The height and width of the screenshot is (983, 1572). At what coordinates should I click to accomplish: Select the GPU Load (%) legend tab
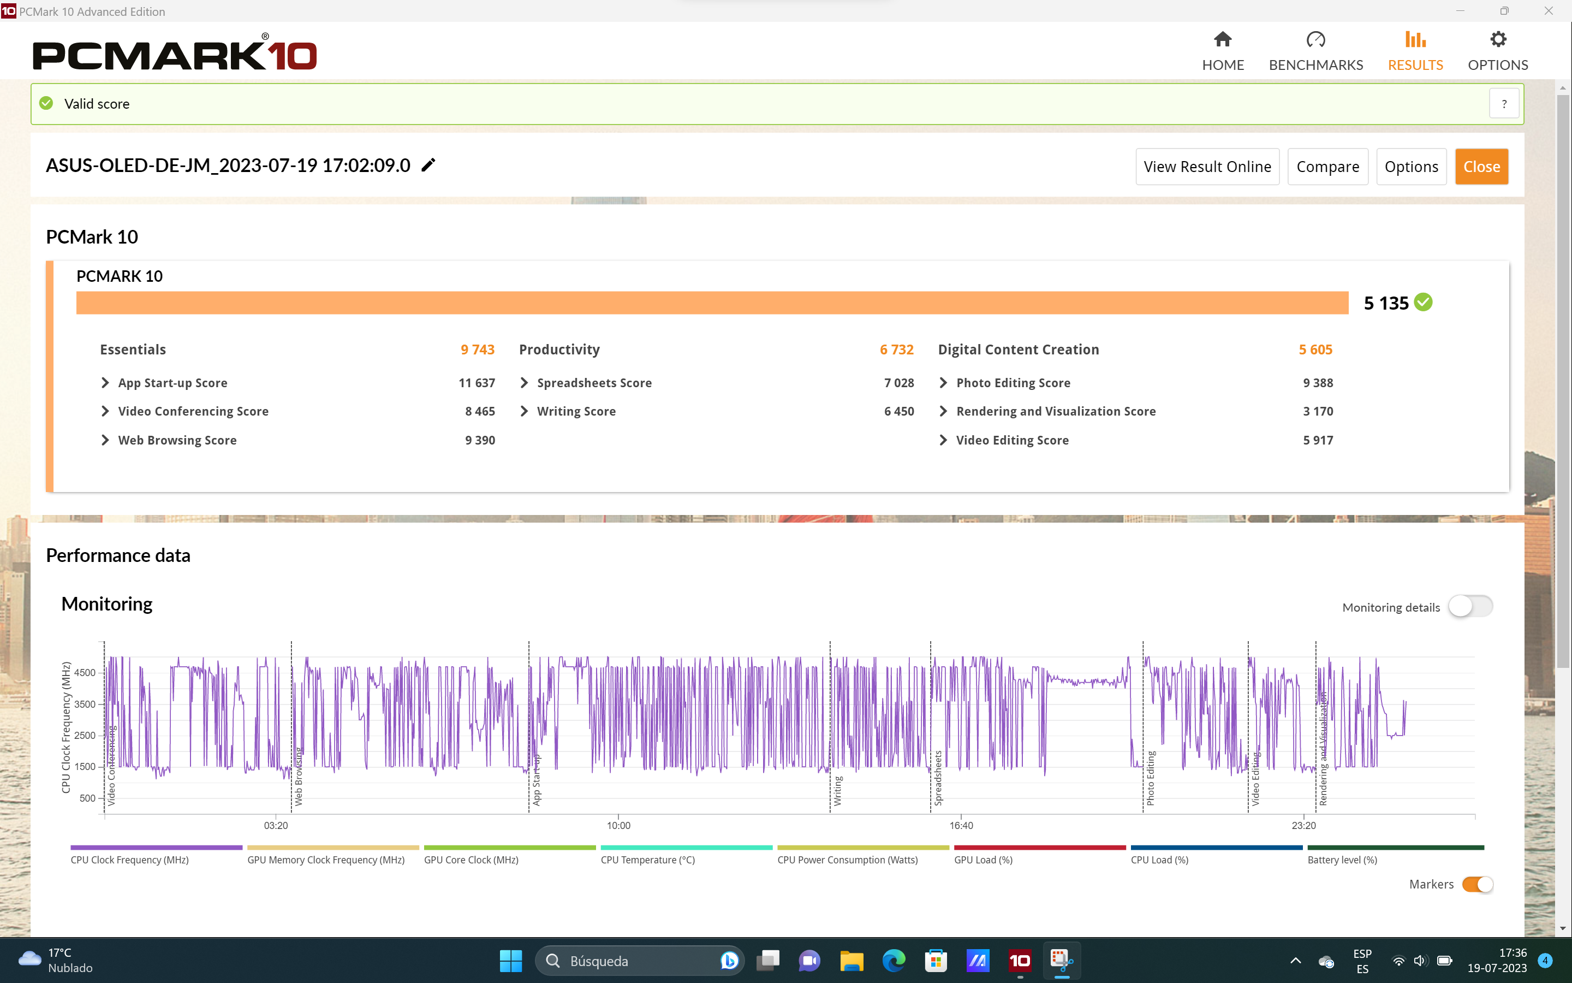983,860
